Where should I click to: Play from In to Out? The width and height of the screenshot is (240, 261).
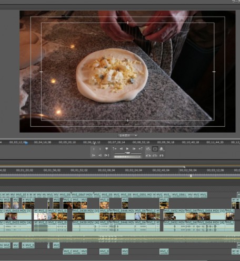coord(107,155)
